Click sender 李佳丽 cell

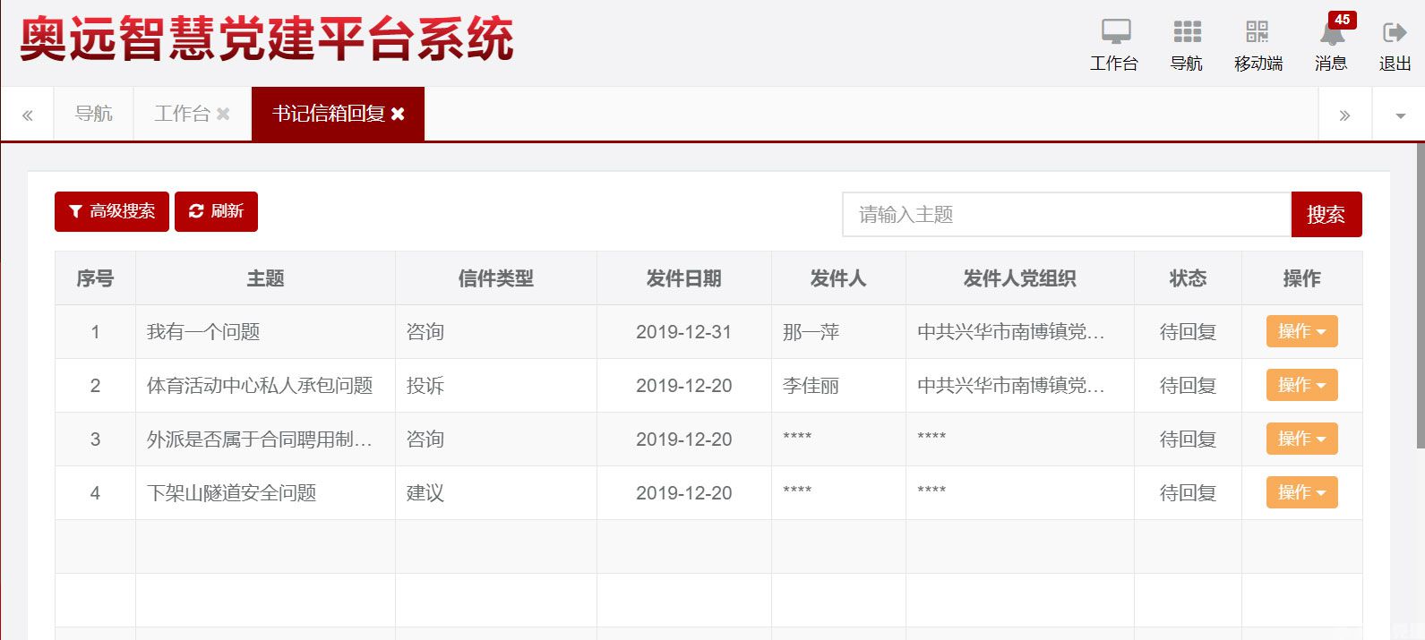pyautogui.click(x=838, y=386)
